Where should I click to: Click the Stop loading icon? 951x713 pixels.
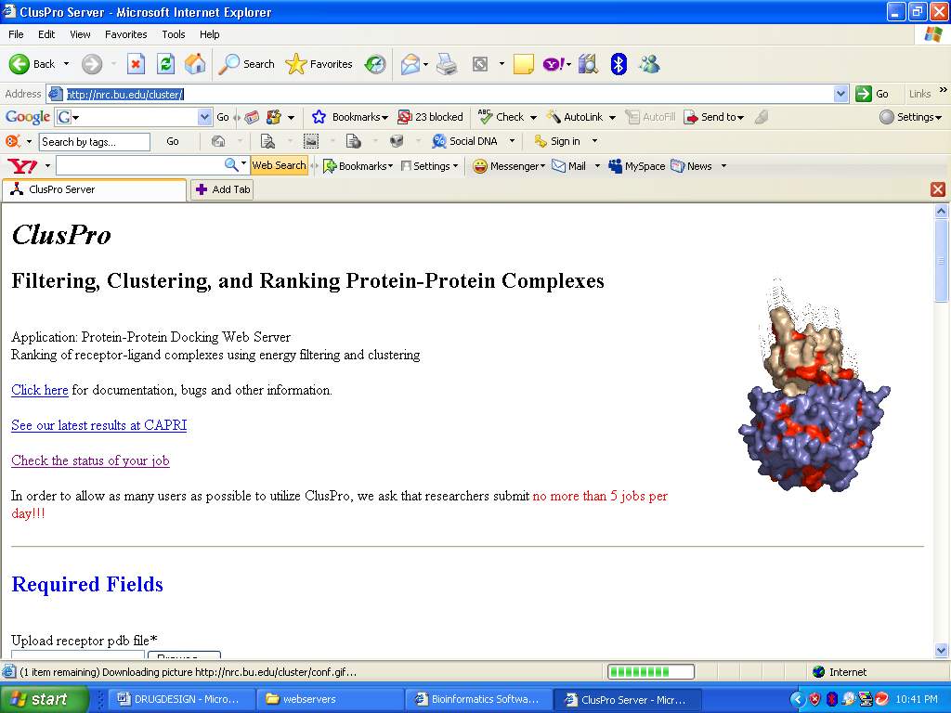(x=136, y=64)
